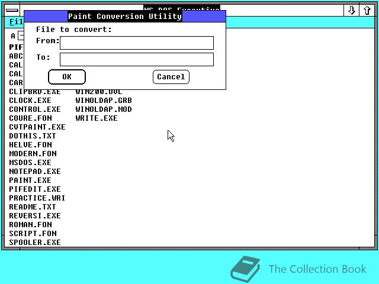The width and height of the screenshot is (379, 284).
Task: Select the drive A icon
Action: point(17,36)
